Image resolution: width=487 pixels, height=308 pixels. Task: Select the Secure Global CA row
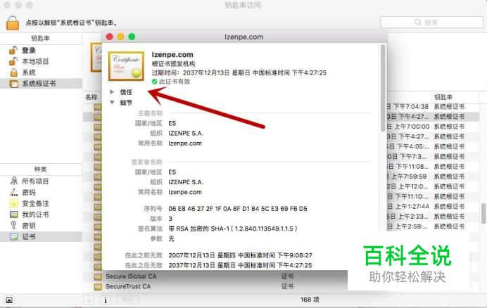point(130,276)
